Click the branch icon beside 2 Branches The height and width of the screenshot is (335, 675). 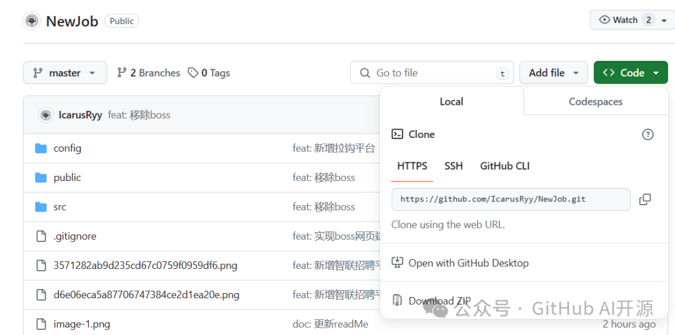122,72
